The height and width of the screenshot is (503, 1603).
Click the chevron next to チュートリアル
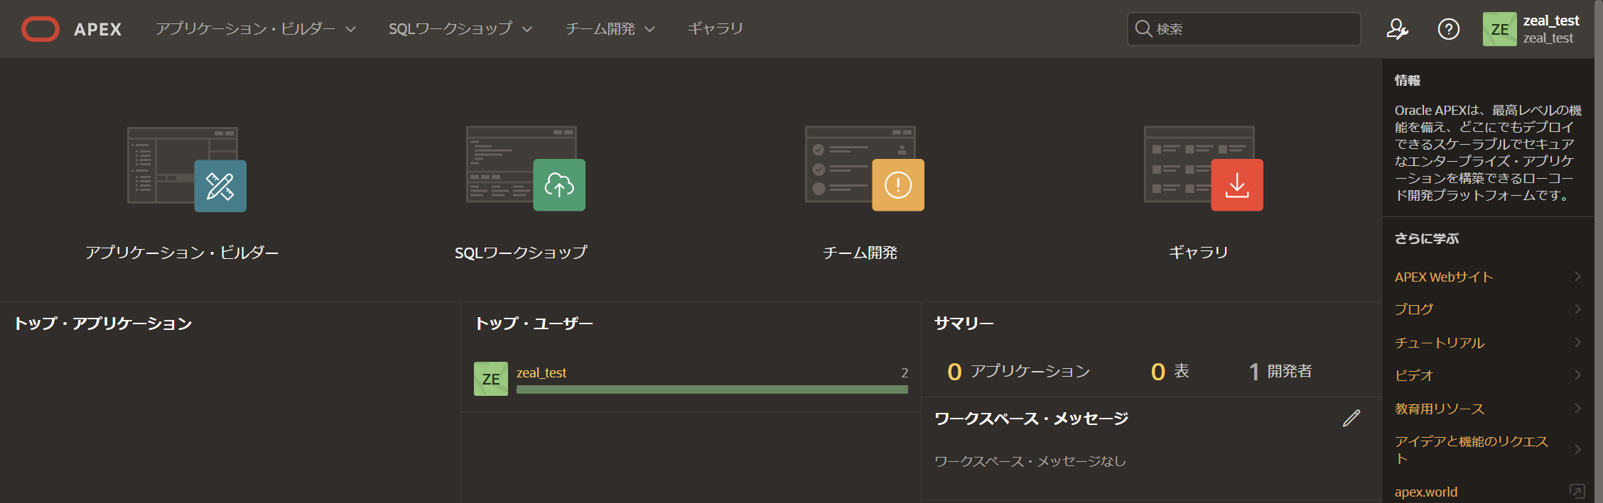(x=1577, y=343)
